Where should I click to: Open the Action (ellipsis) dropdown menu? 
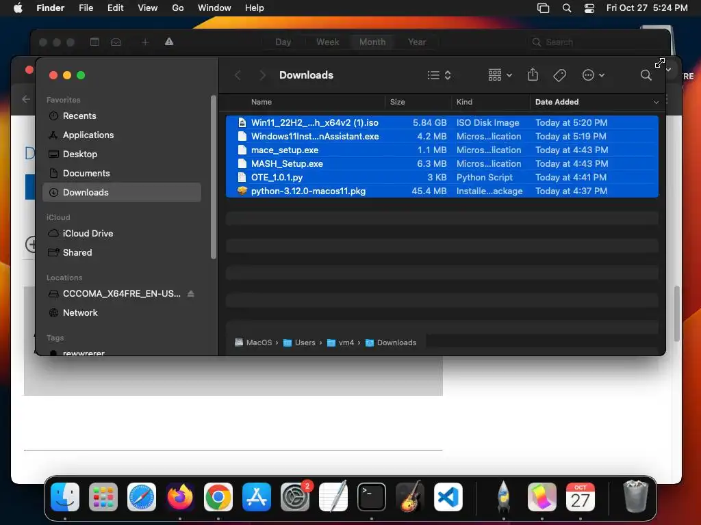pyautogui.click(x=594, y=75)
